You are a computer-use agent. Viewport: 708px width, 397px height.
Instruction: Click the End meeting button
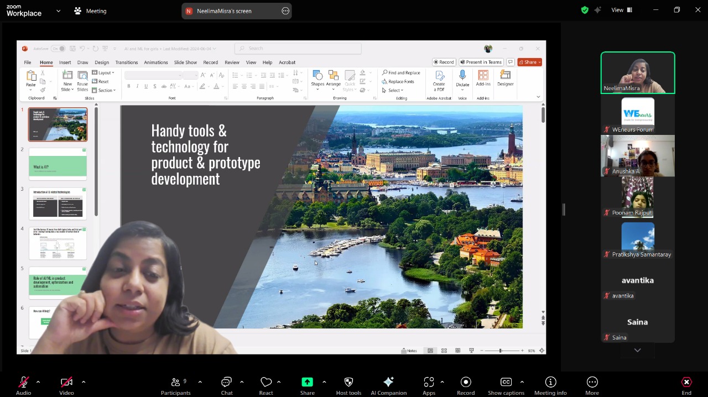coord(686,385)
